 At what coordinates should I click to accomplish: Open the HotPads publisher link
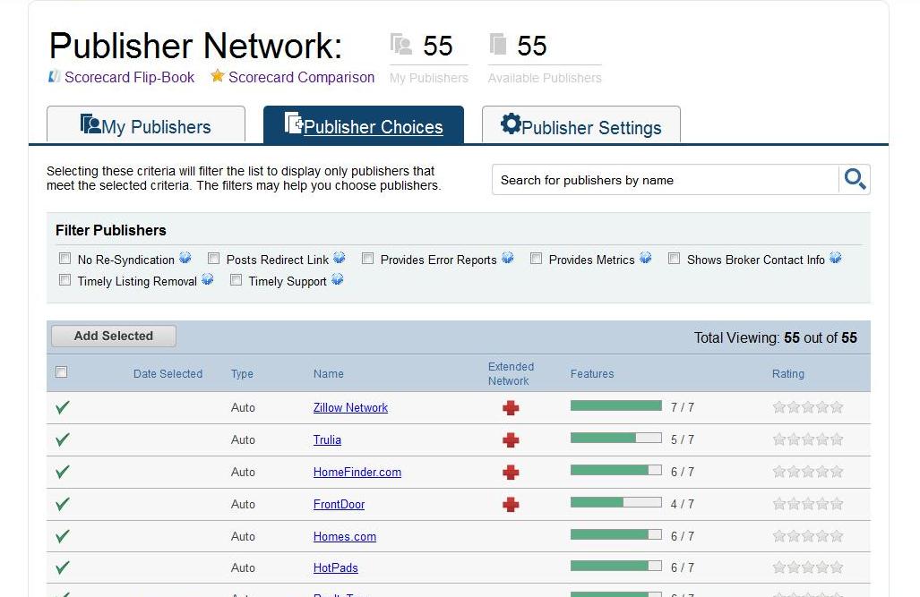(x=335, y=567)
